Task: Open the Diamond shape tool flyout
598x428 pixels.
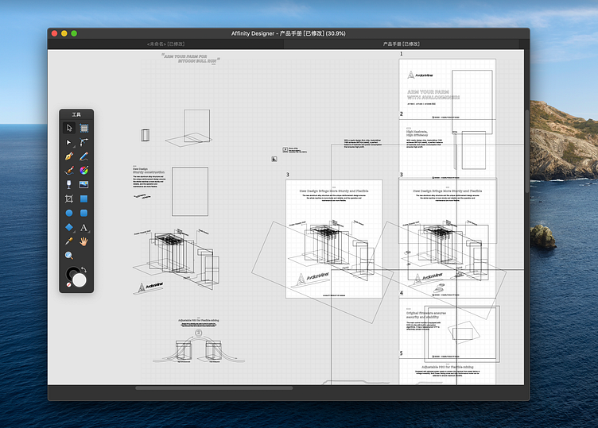Action: [69, 227]
